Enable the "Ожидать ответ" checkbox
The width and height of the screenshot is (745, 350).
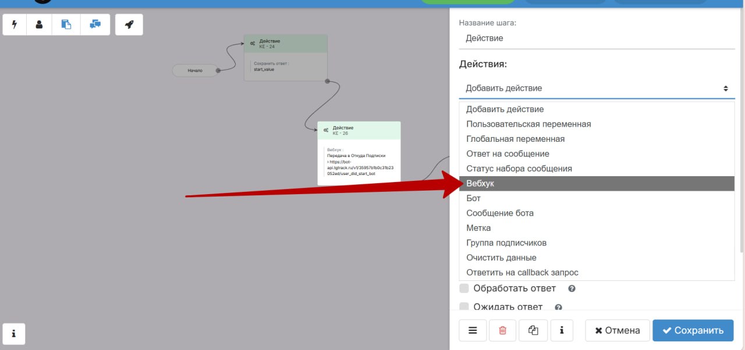pos(464,307)
